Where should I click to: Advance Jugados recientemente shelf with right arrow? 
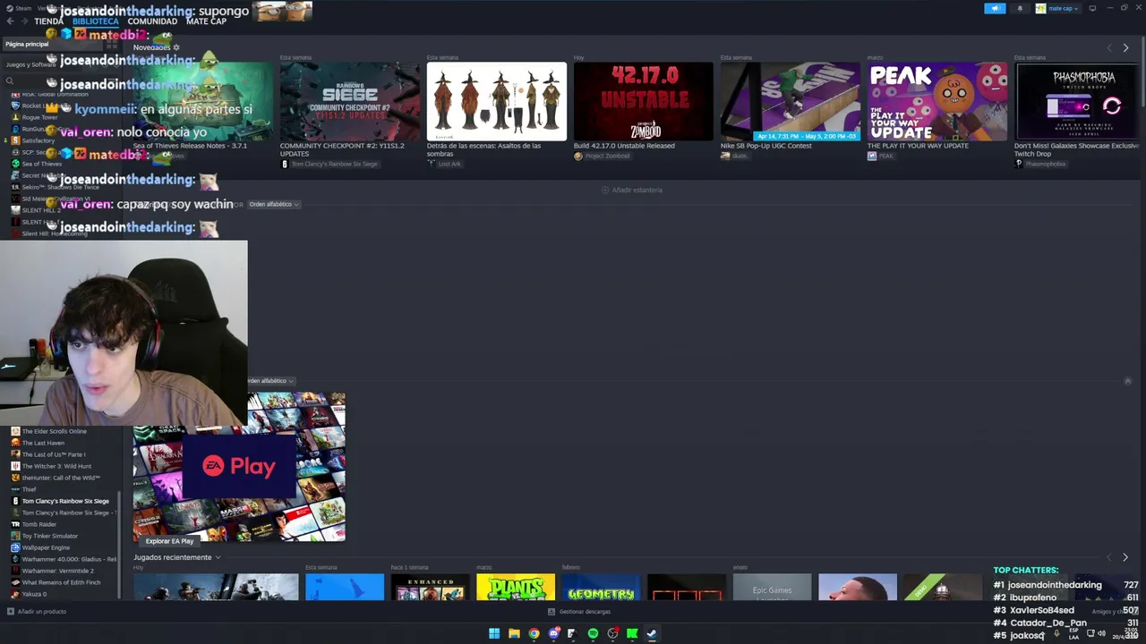click(1125, 557)
